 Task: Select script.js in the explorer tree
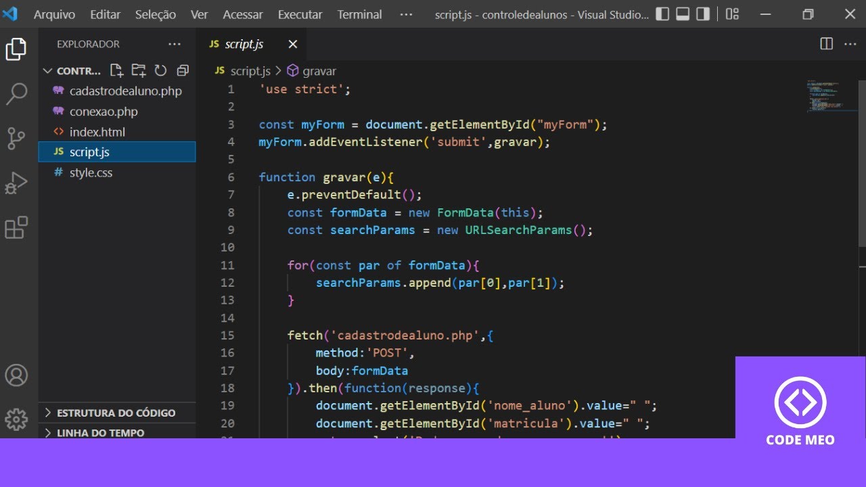(x=116, y=152)
